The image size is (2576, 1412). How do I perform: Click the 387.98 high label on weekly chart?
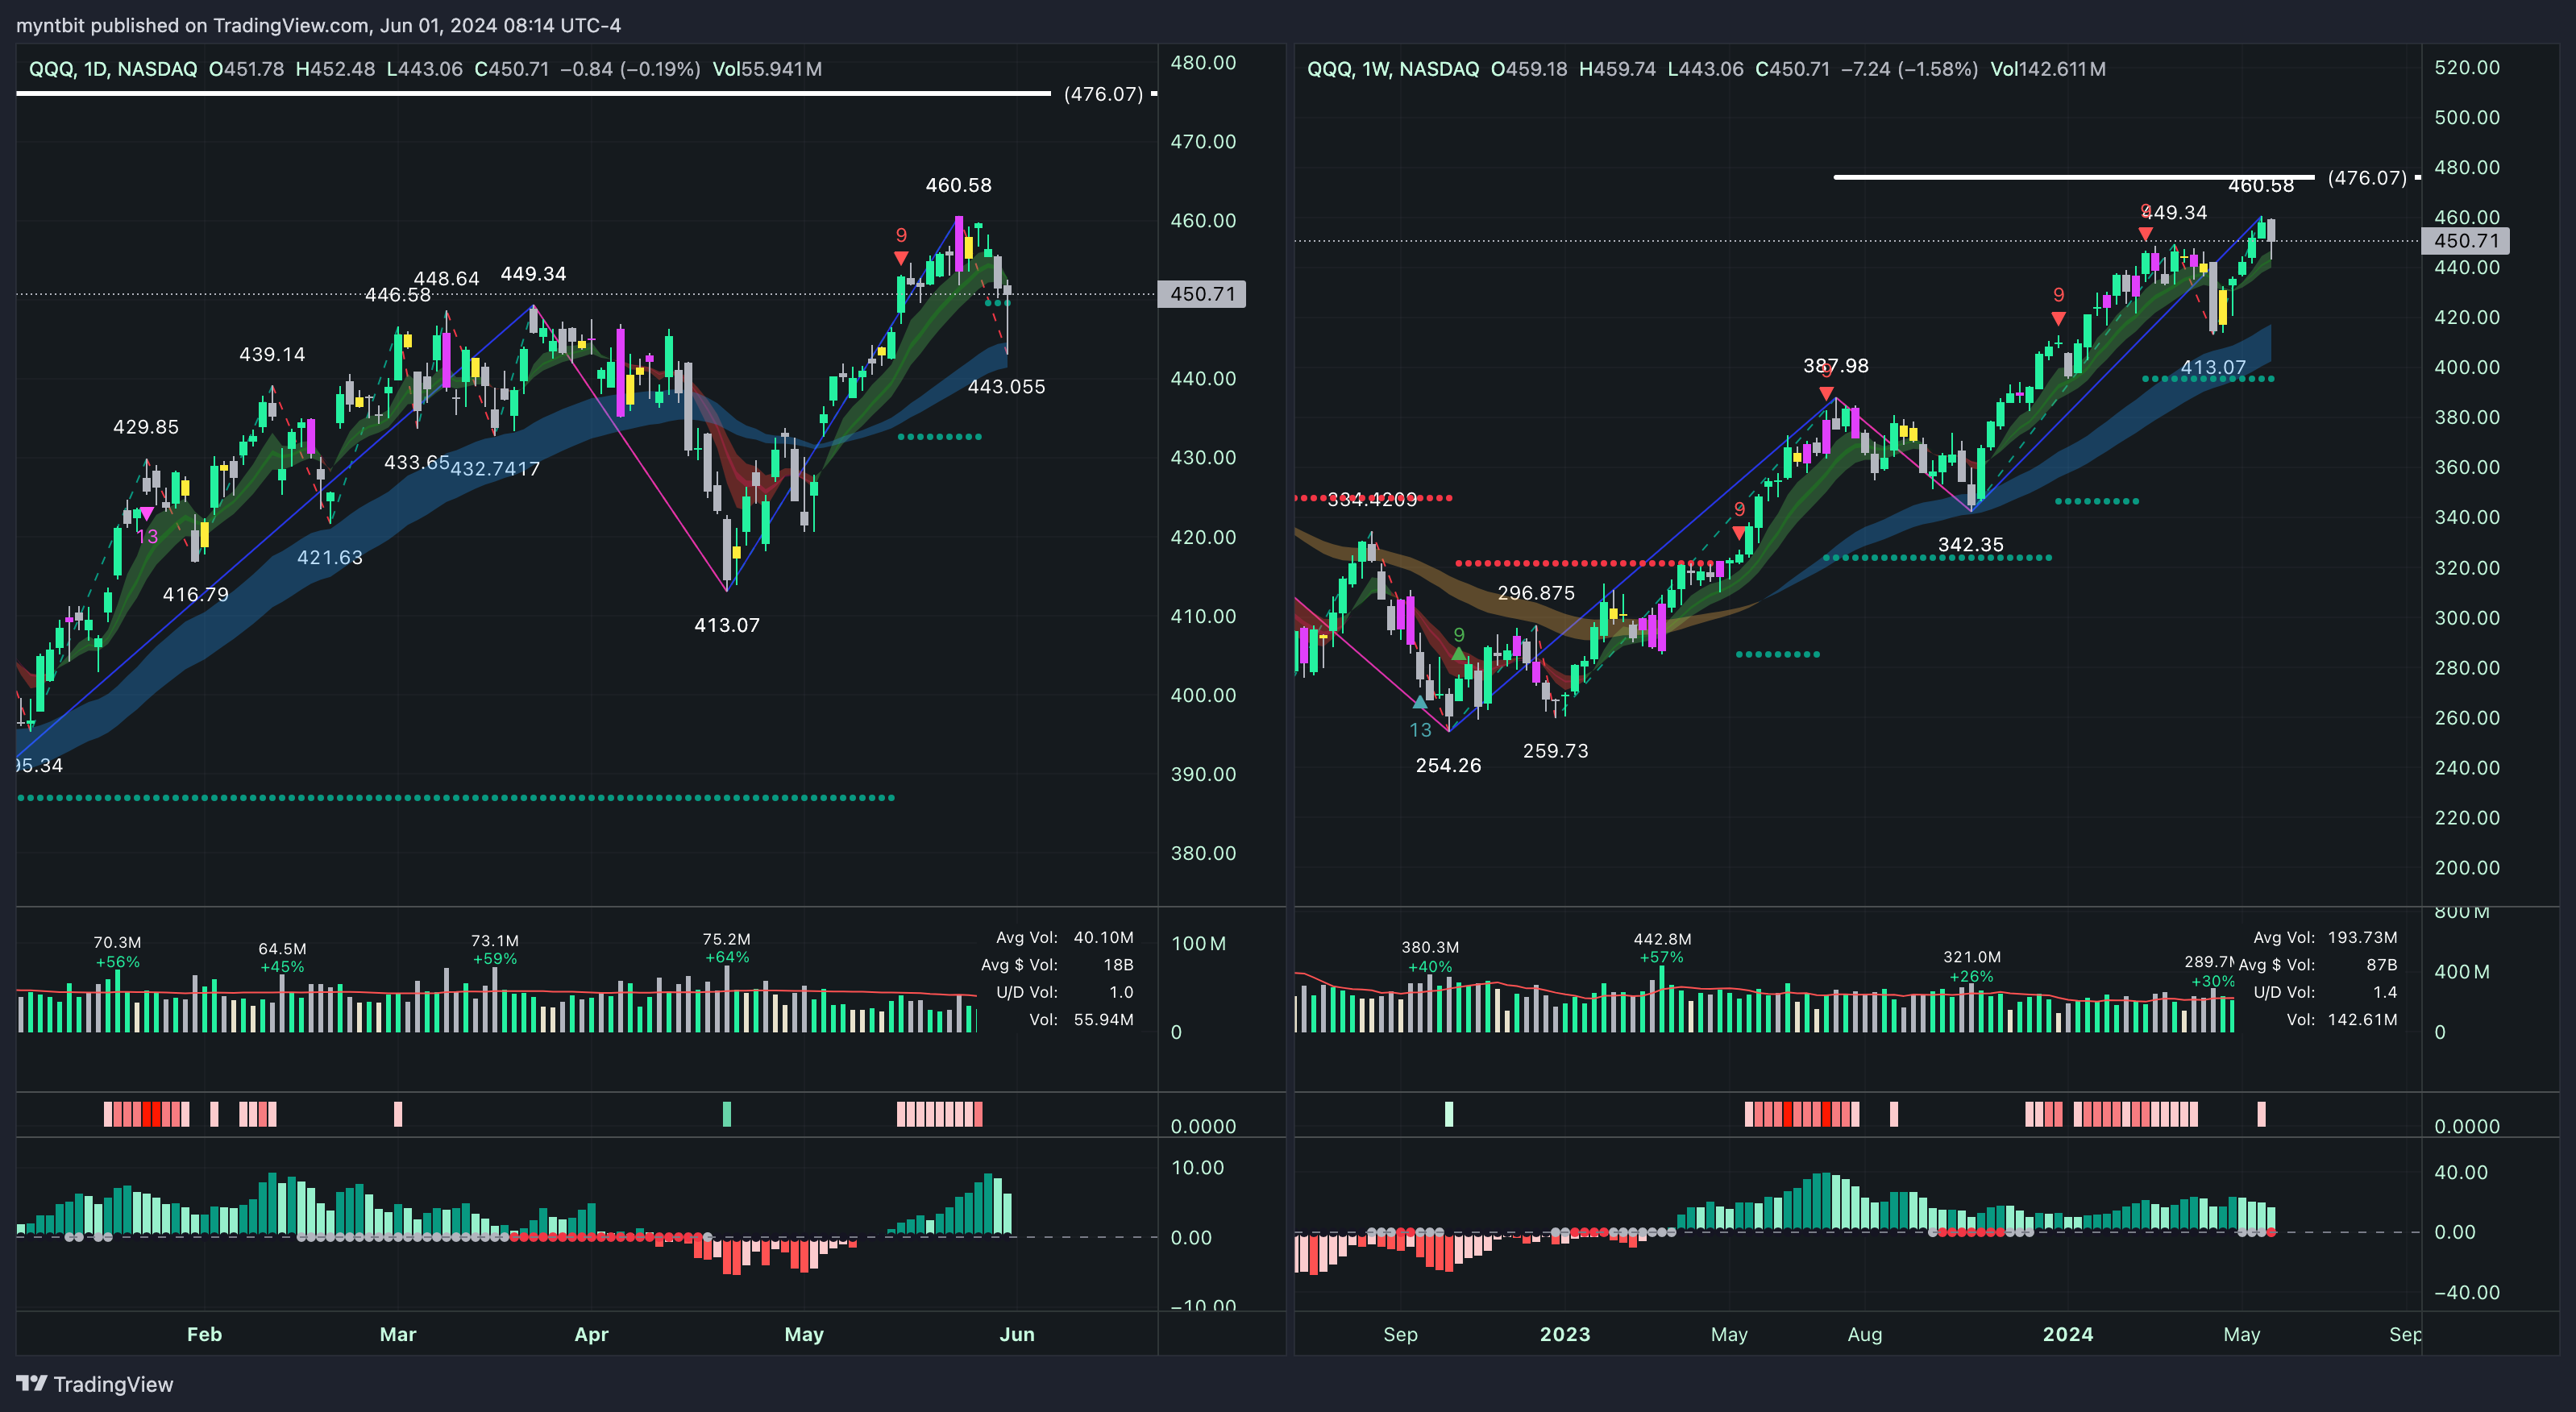(x=1836, y=366)
